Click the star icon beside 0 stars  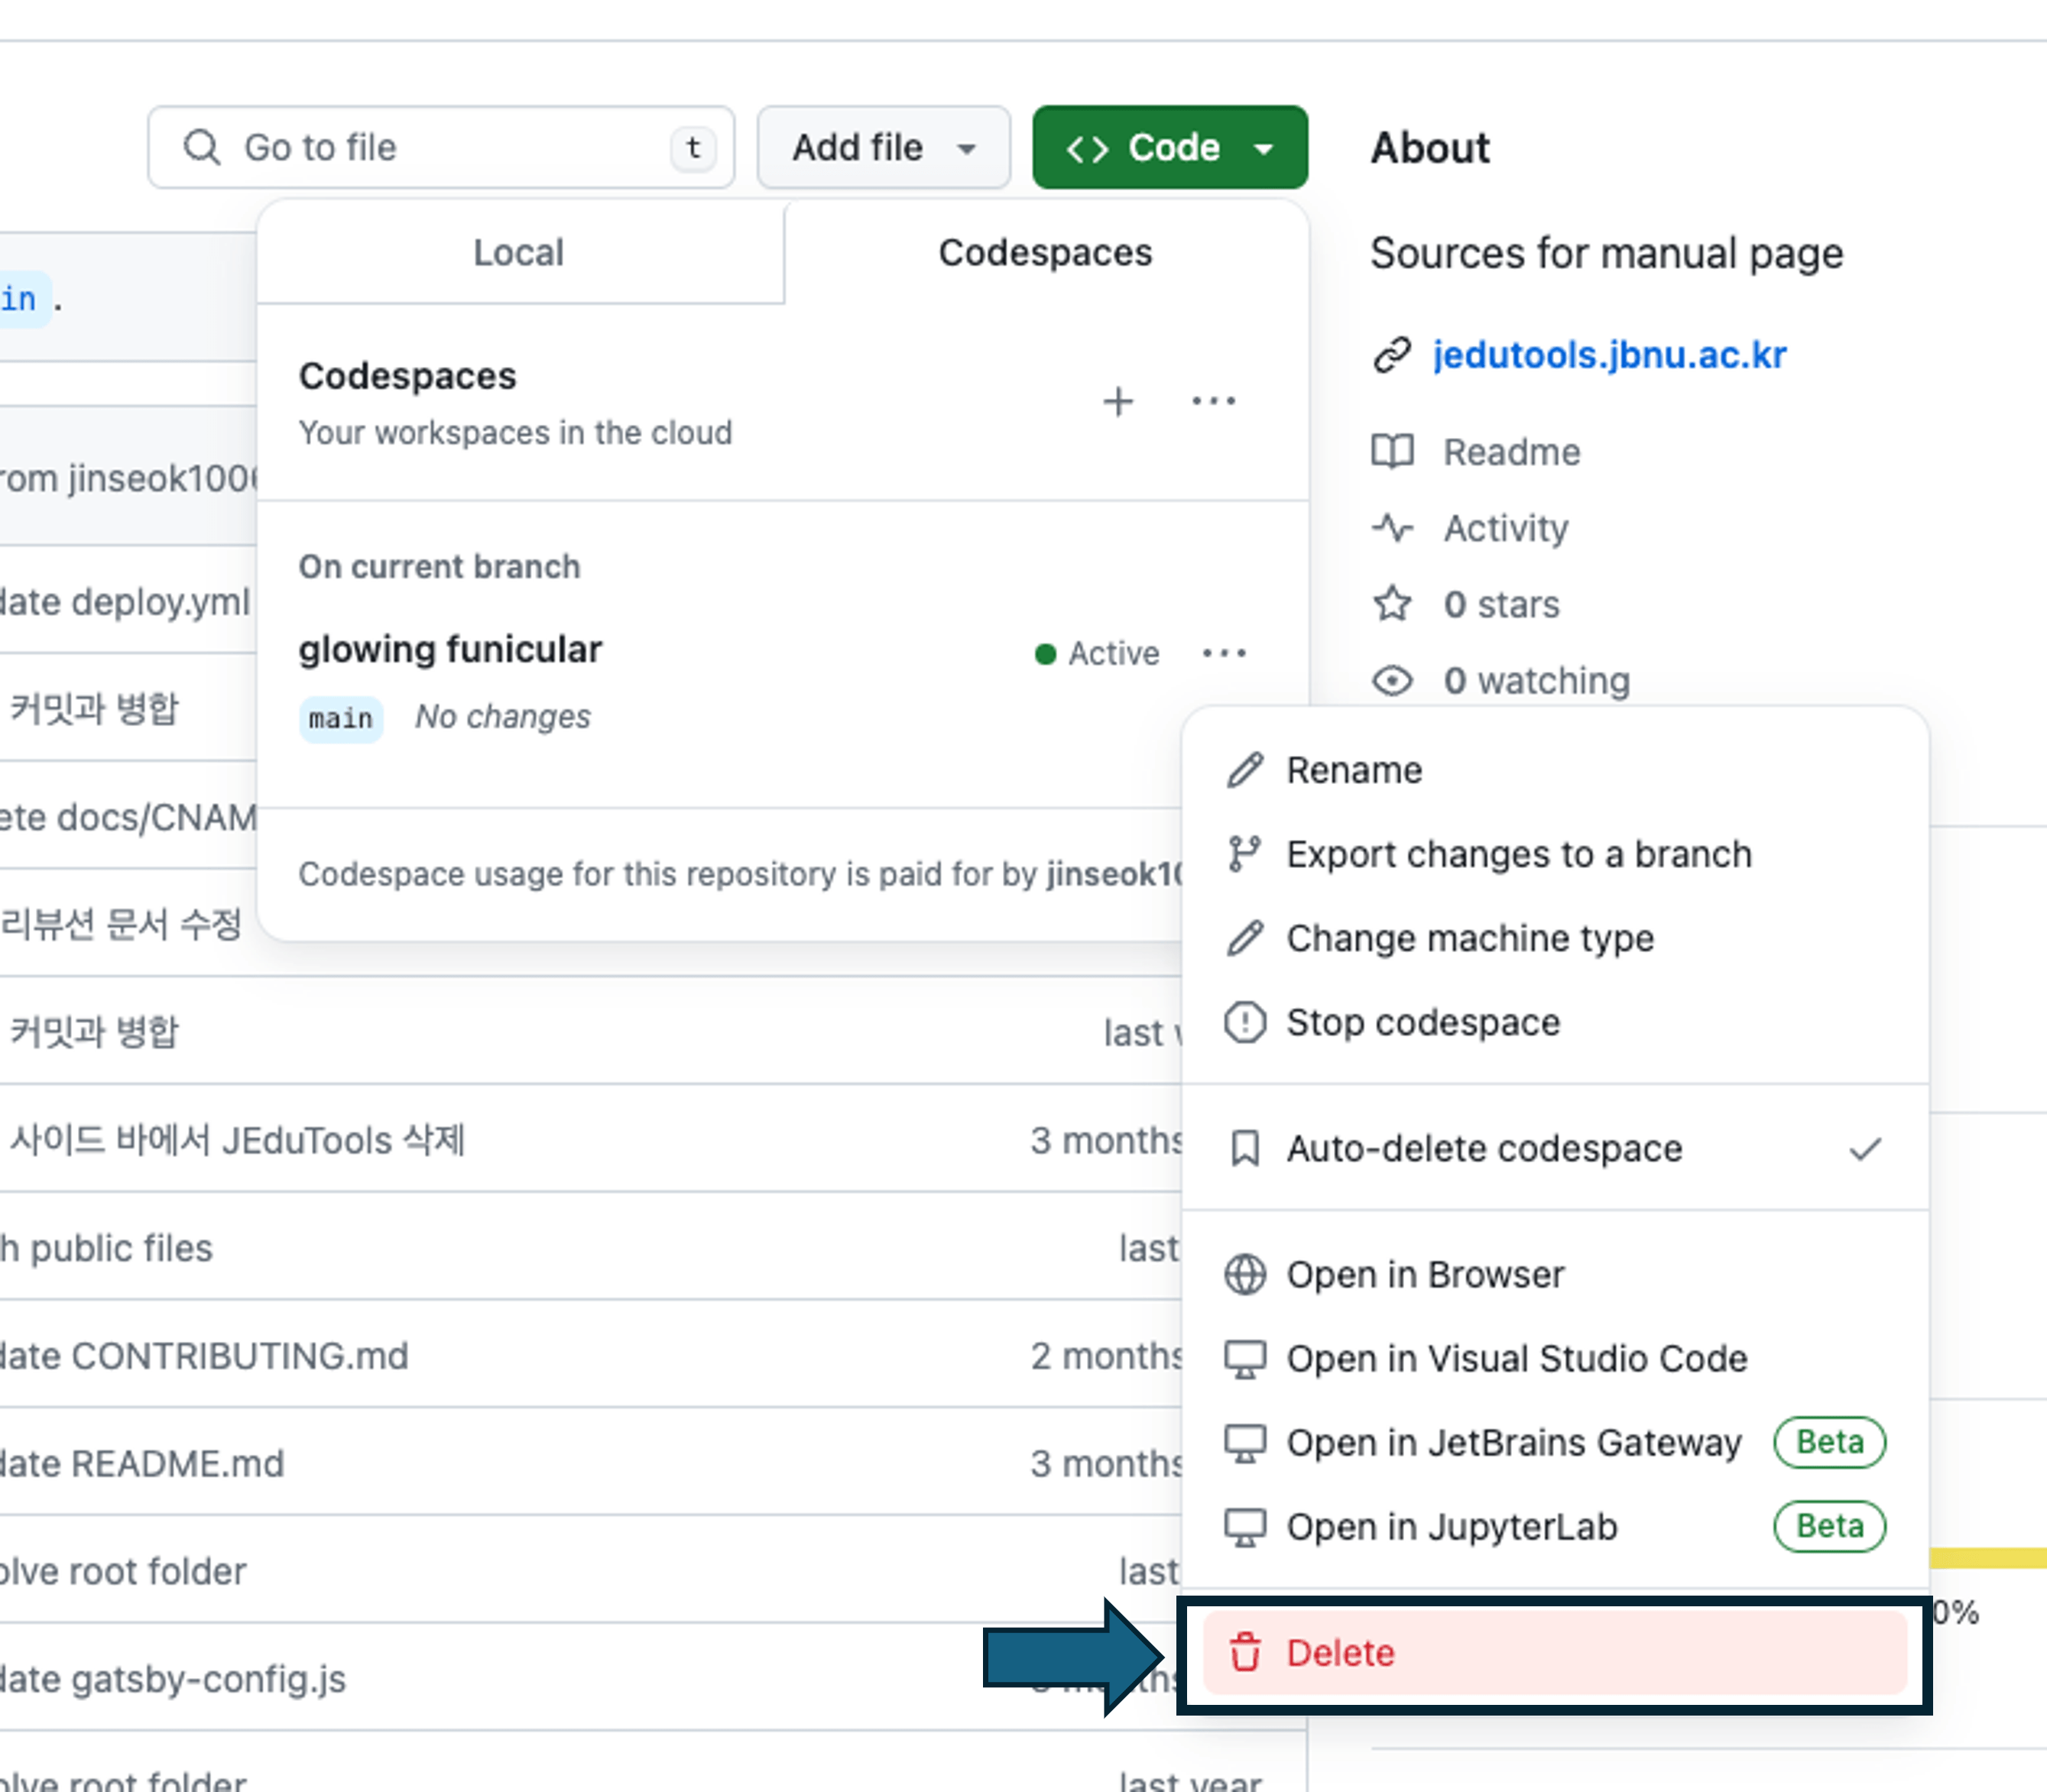tap(1392, 604)
